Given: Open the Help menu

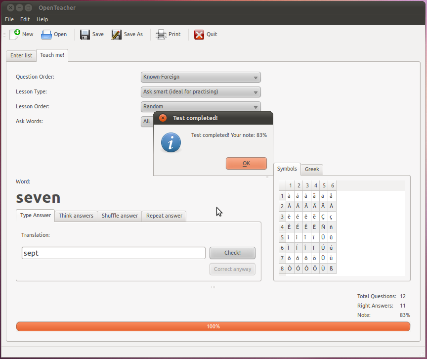Looking at the screenshot, I should [x=43, y=19].
